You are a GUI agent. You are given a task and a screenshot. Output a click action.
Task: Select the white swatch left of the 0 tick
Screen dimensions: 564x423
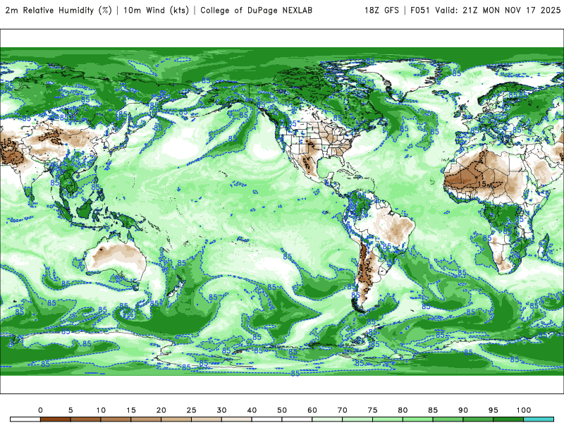(25, 419)
